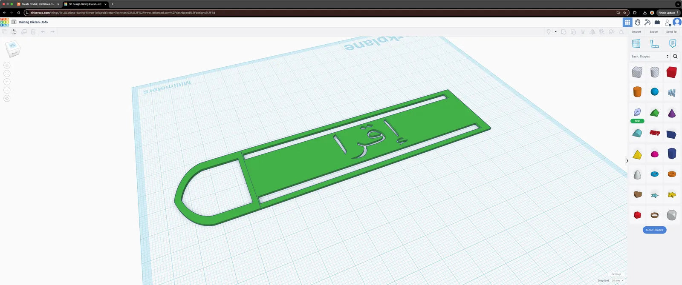Click the Send To button
Screen dimensions: 682x285
671,32
